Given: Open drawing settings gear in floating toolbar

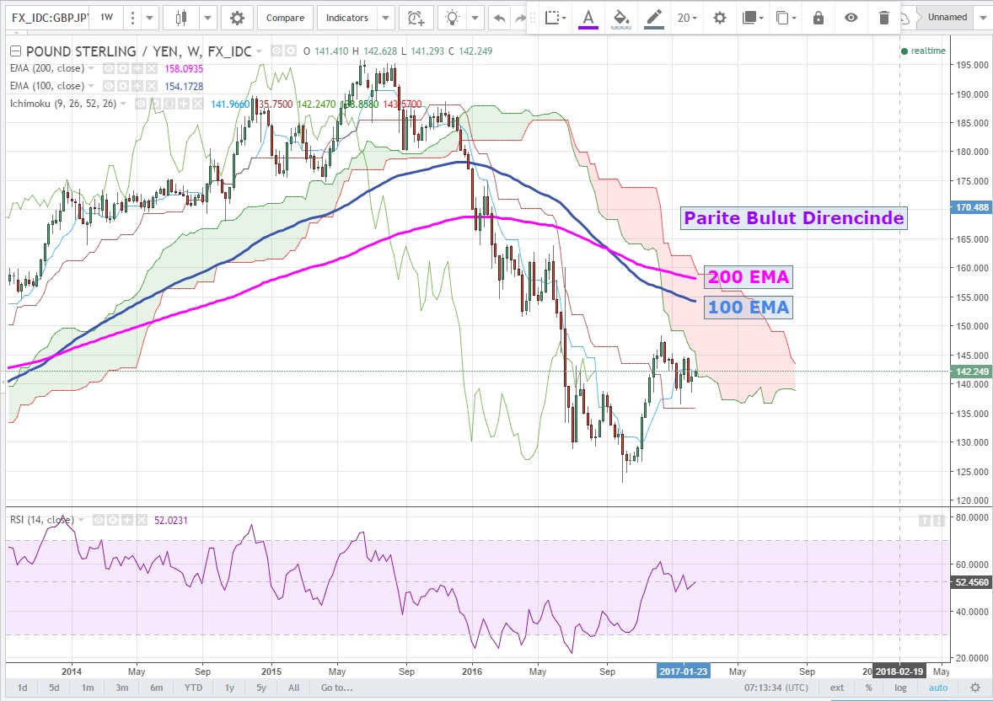Looking at the screenshot, I should pos(719,18).
